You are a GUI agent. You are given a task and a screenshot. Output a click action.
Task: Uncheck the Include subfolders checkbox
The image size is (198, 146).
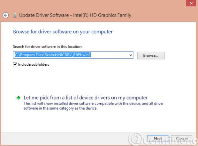[15, 64]
